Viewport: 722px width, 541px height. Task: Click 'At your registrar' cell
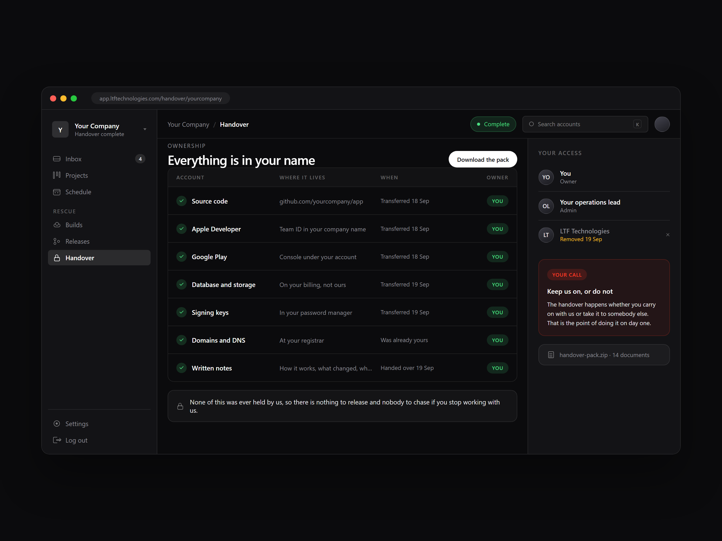(302, 341)
